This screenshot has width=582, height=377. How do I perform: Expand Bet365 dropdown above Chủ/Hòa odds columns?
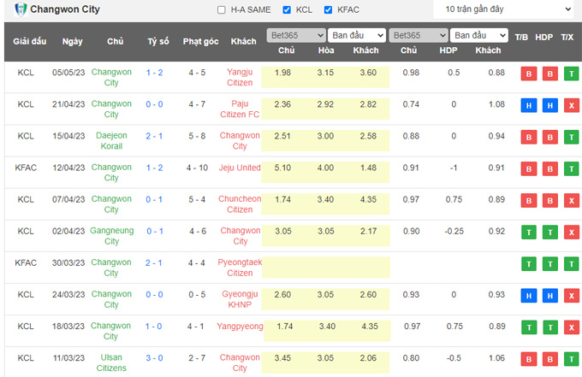[295, 36]
